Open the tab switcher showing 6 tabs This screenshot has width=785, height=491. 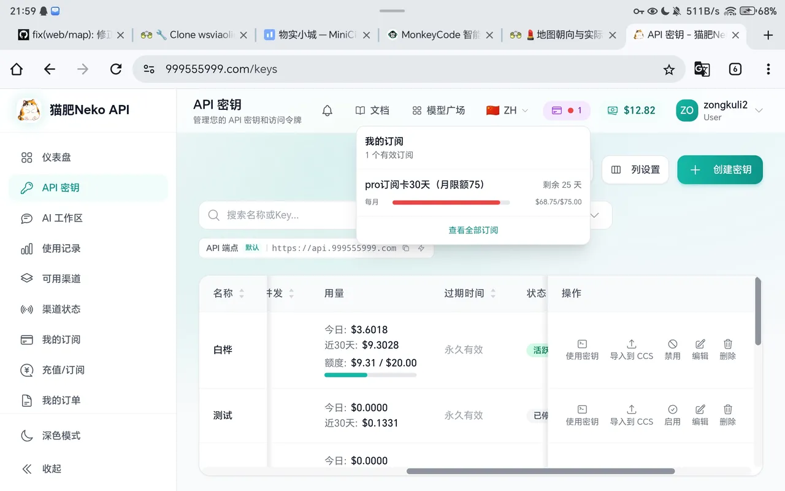pyautogui.click(x=735, y=69)
